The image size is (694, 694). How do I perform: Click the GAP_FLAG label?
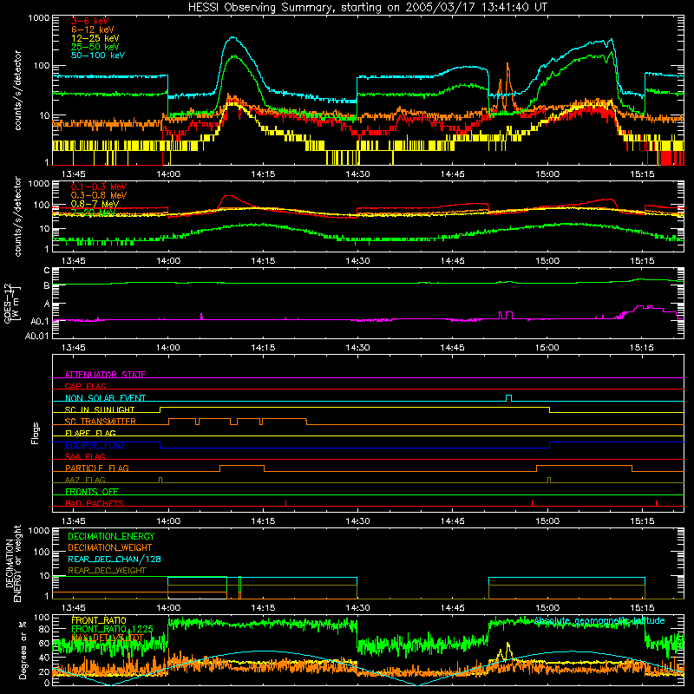click(x=85, y=386)
